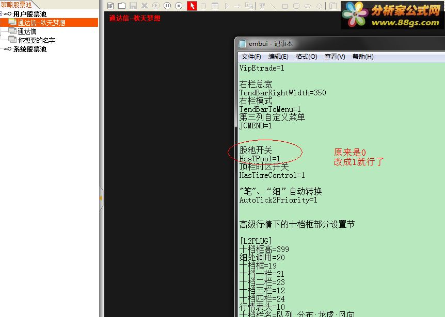This screenshot has width=445, height=317.
Task: Click the new document toolbar icon
Action: coord(110,6)
